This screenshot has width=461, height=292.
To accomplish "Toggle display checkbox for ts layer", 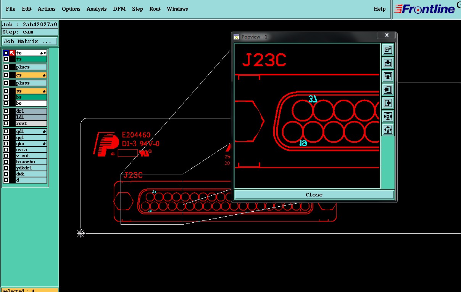I will [x=6, y=59].
